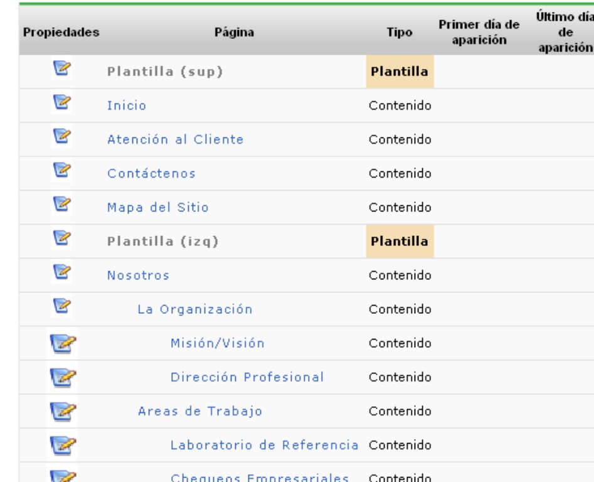
Task: Edit properties of Dirección Profesional page
Action: coord(63,377)
